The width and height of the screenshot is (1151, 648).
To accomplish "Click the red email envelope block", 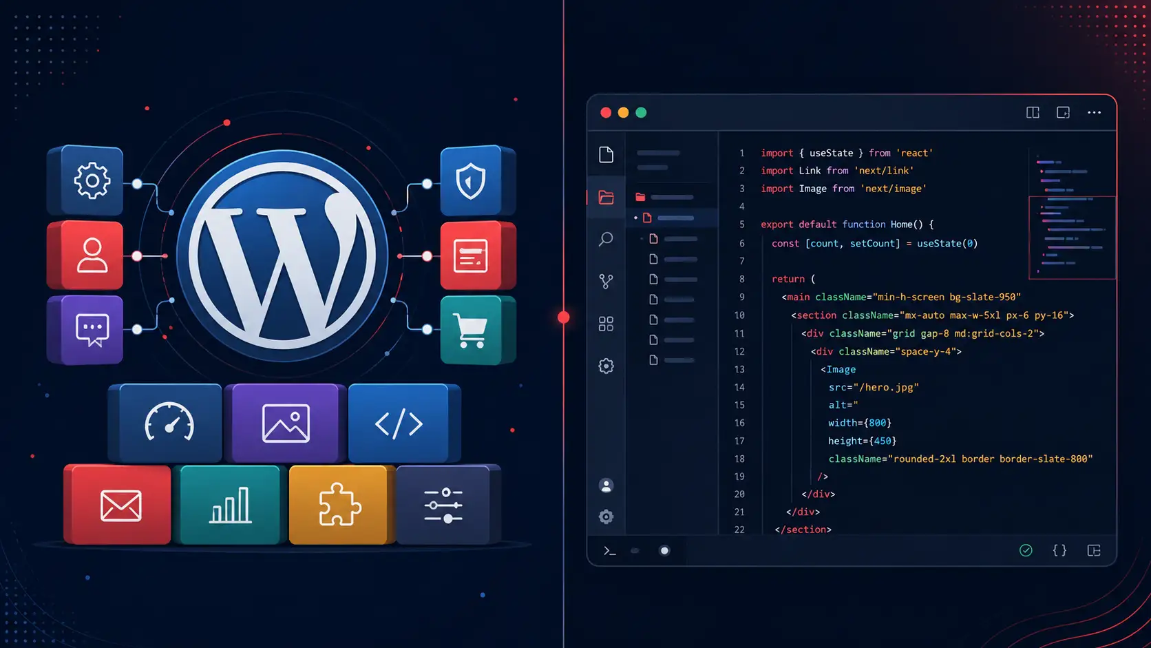I will point(117,505).
